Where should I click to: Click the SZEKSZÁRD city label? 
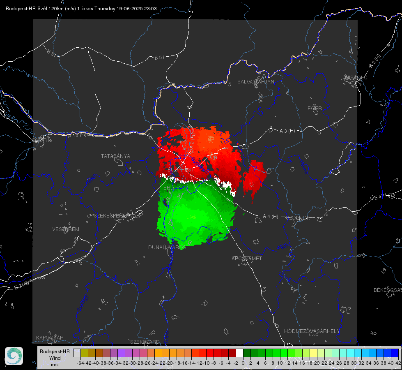click(145, 342)
